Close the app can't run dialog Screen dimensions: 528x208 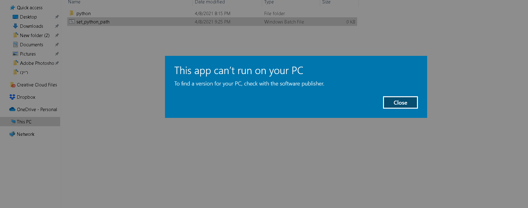[x=400, y=102]
